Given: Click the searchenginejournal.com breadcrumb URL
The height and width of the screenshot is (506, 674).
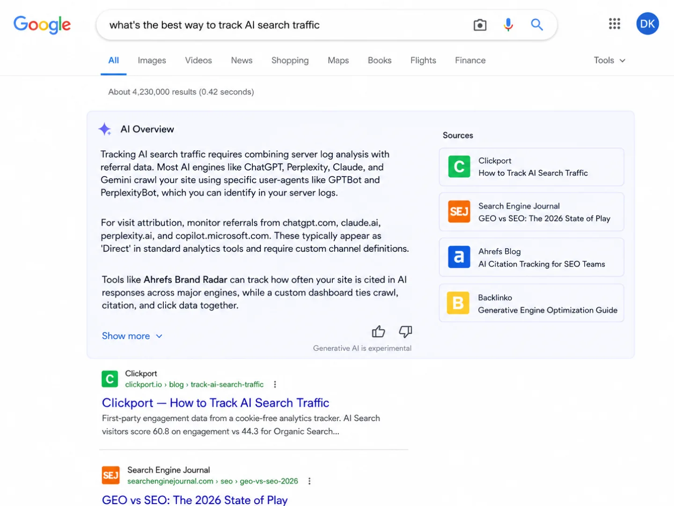Looking at the screenshot, I should pyautogui.click(x=212, y=481).
